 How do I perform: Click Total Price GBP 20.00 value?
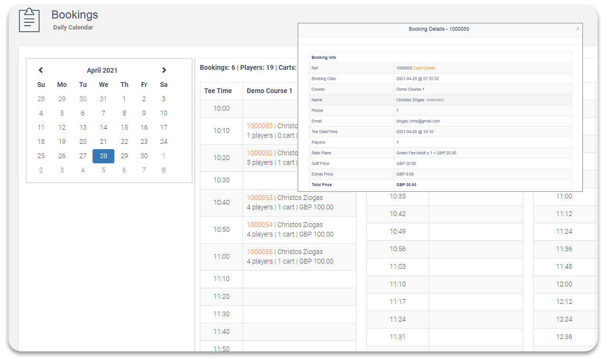click(x=406, y=185)
